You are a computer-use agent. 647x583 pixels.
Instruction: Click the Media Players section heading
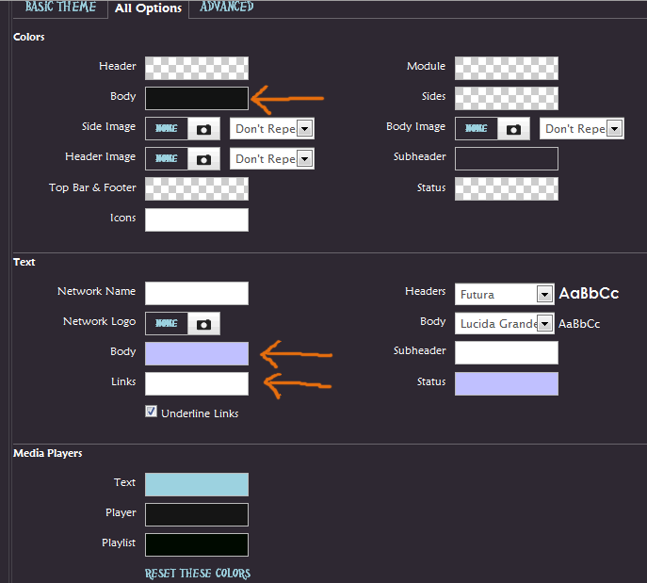point(47,453)
